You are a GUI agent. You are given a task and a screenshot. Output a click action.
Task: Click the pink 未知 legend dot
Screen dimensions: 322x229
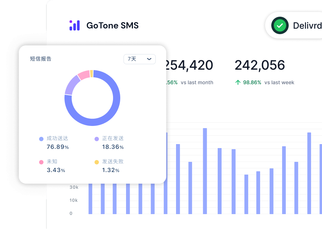point(41,162)
